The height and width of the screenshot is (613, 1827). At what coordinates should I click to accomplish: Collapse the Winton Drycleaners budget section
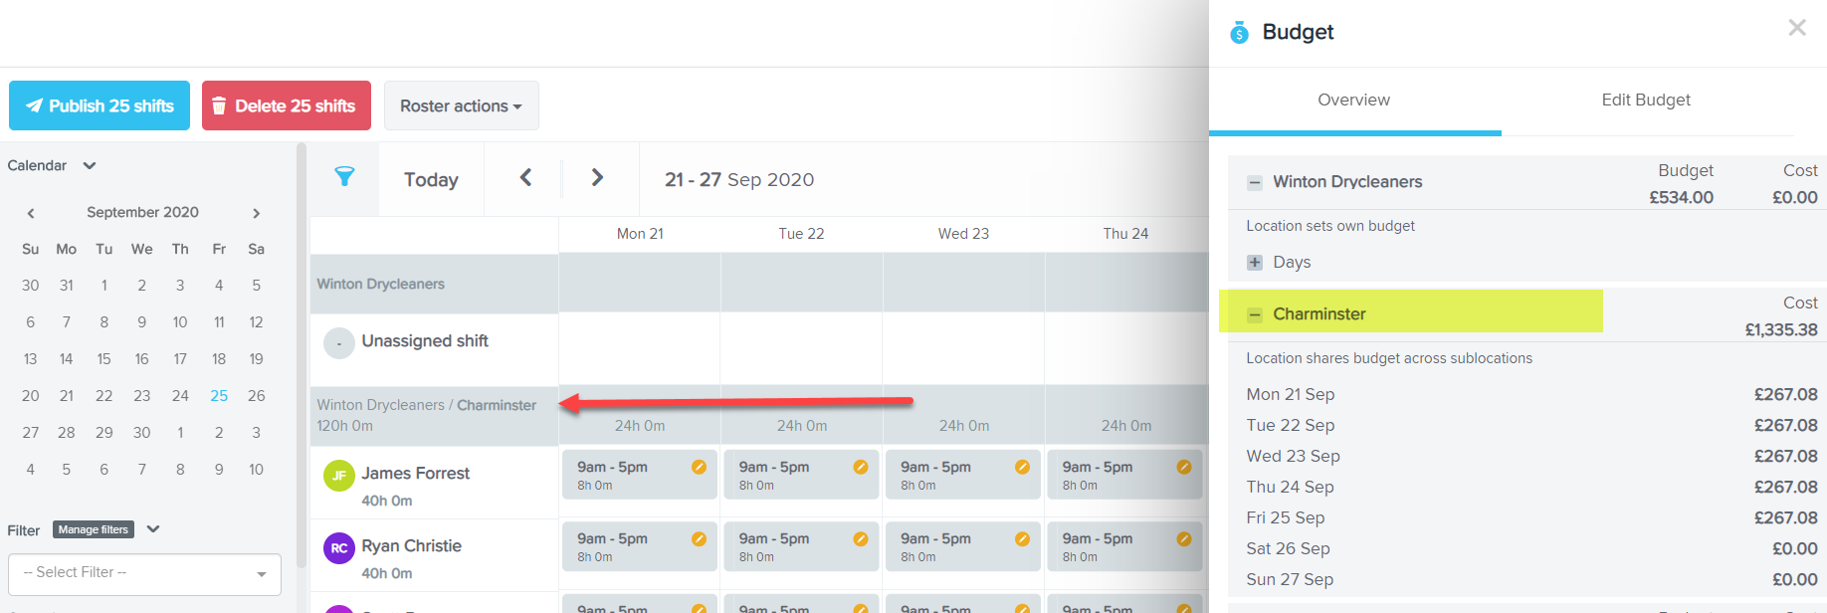[1255, 182]
